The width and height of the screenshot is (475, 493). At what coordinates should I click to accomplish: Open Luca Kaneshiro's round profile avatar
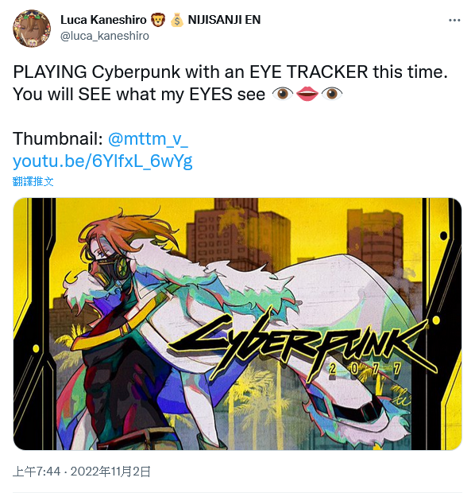[x=32, y=28]
